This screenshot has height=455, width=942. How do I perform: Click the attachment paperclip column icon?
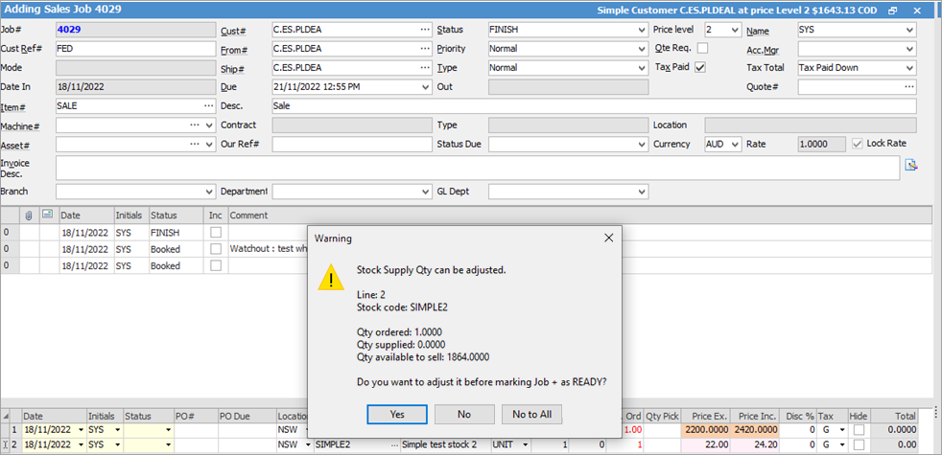point(29,216)
